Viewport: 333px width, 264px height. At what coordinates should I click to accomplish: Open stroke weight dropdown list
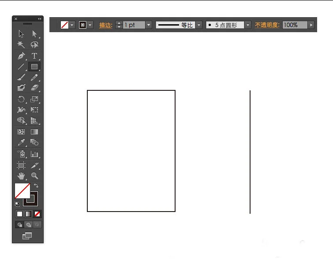(x=149, y=25)
